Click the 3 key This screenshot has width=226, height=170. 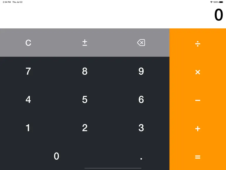pyautogui.click(x=141, y=127)
